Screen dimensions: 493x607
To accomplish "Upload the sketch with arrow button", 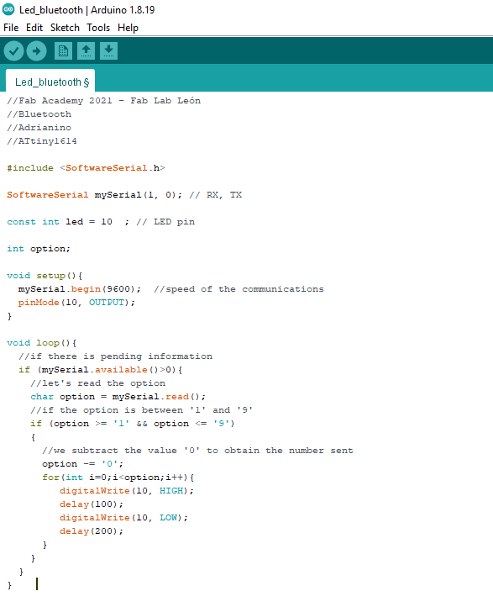I will pos(37,51).
